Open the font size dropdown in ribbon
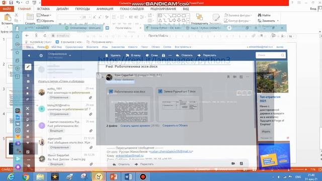Viewport: 322px width, 181px height. (90, 17)
